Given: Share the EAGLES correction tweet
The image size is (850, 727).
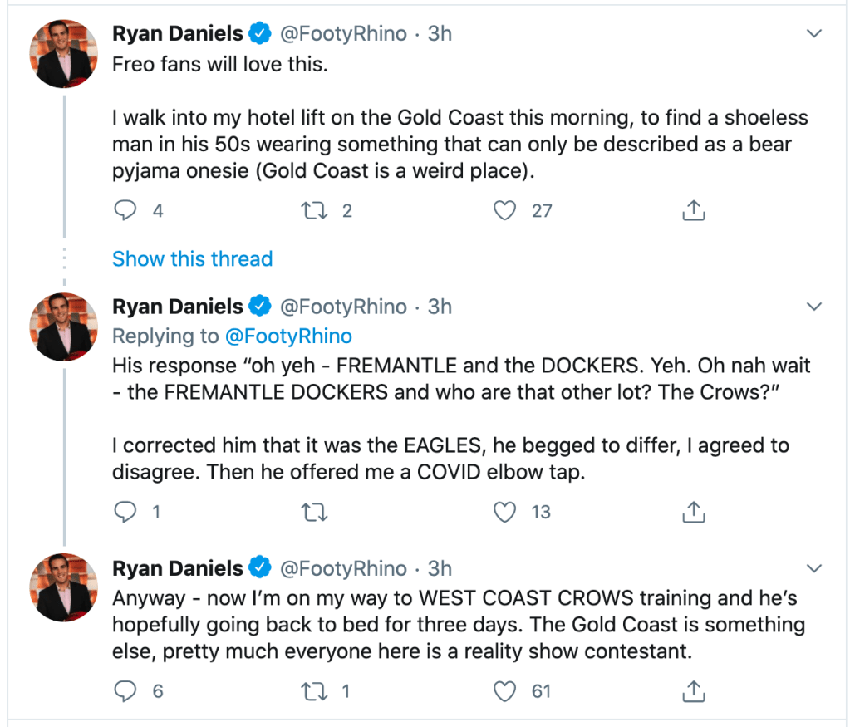Looking at the screenshot, I should click(x=693, y=513).
